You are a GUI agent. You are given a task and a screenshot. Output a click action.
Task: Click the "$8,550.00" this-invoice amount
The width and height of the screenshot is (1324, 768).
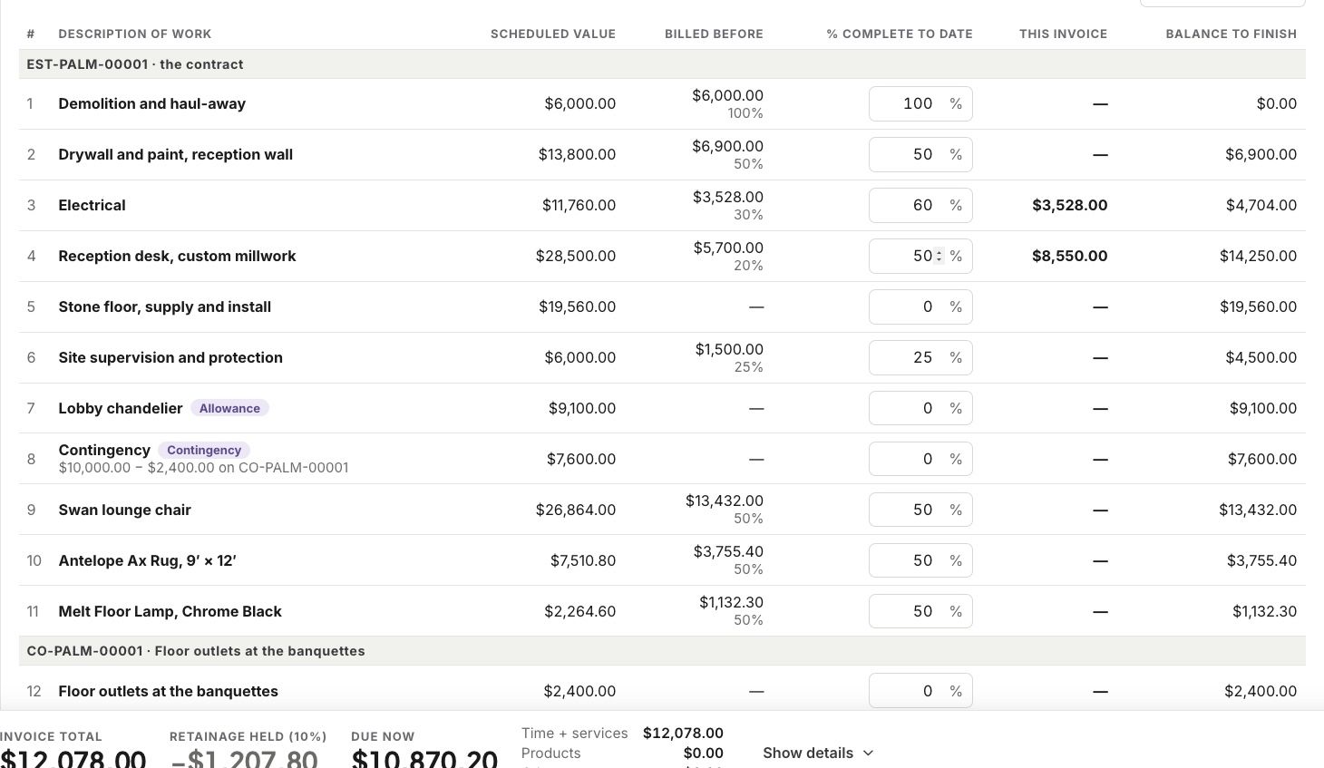[x=1070, y=256]
